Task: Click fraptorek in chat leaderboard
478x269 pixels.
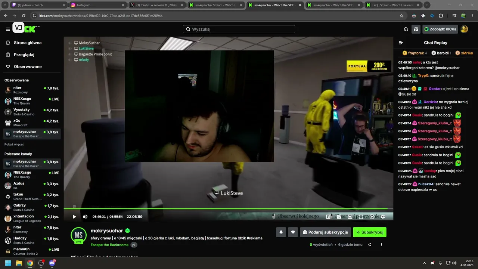Action: [x=416, y=53]
